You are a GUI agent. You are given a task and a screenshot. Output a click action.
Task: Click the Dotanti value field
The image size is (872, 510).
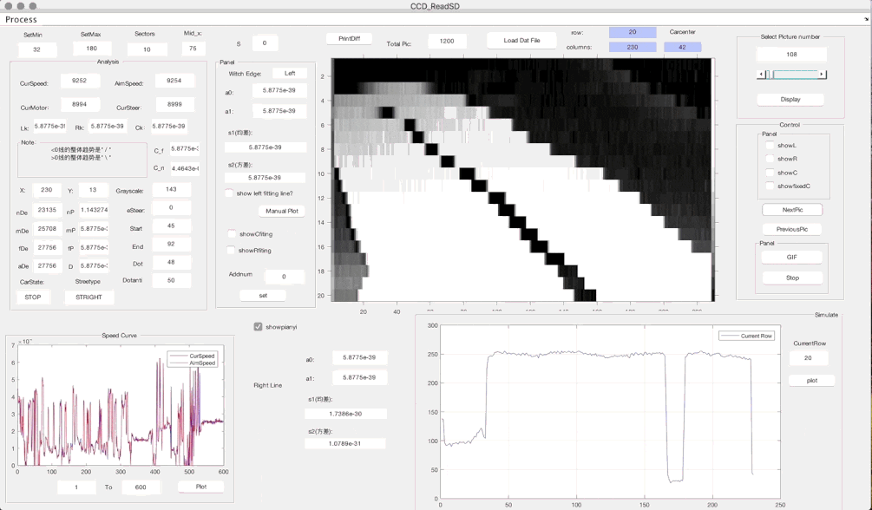click(x=171, y=280)
